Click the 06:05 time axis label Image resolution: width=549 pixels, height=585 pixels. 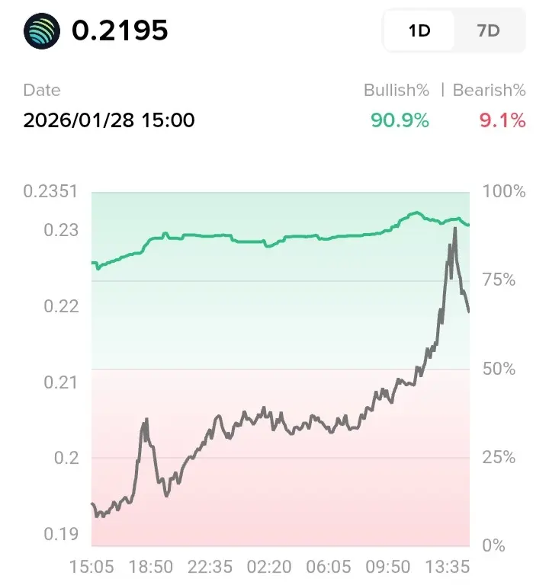(x=329, y=567)
